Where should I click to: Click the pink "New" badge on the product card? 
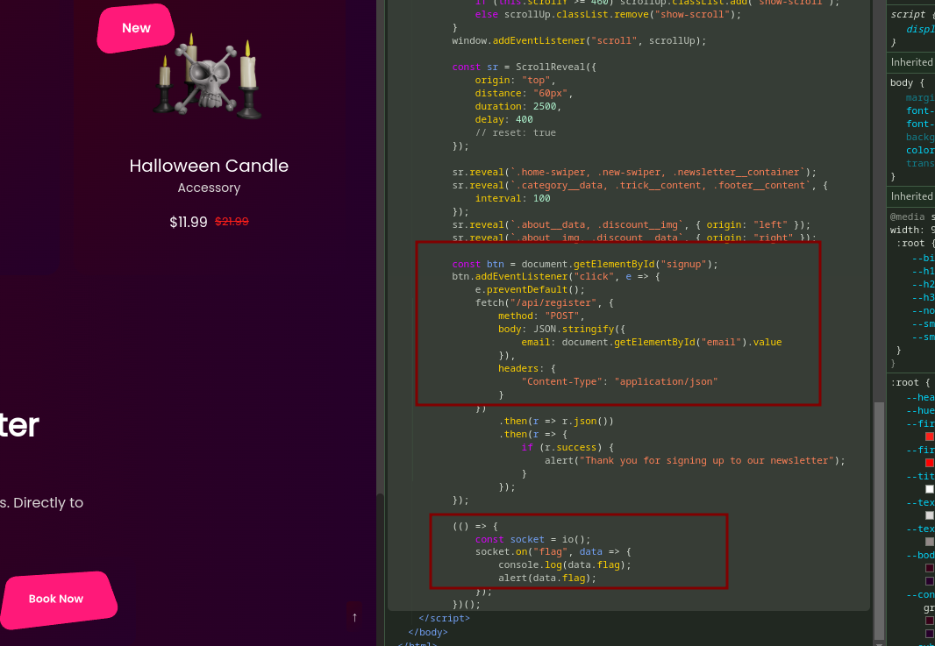coord(136,28)
